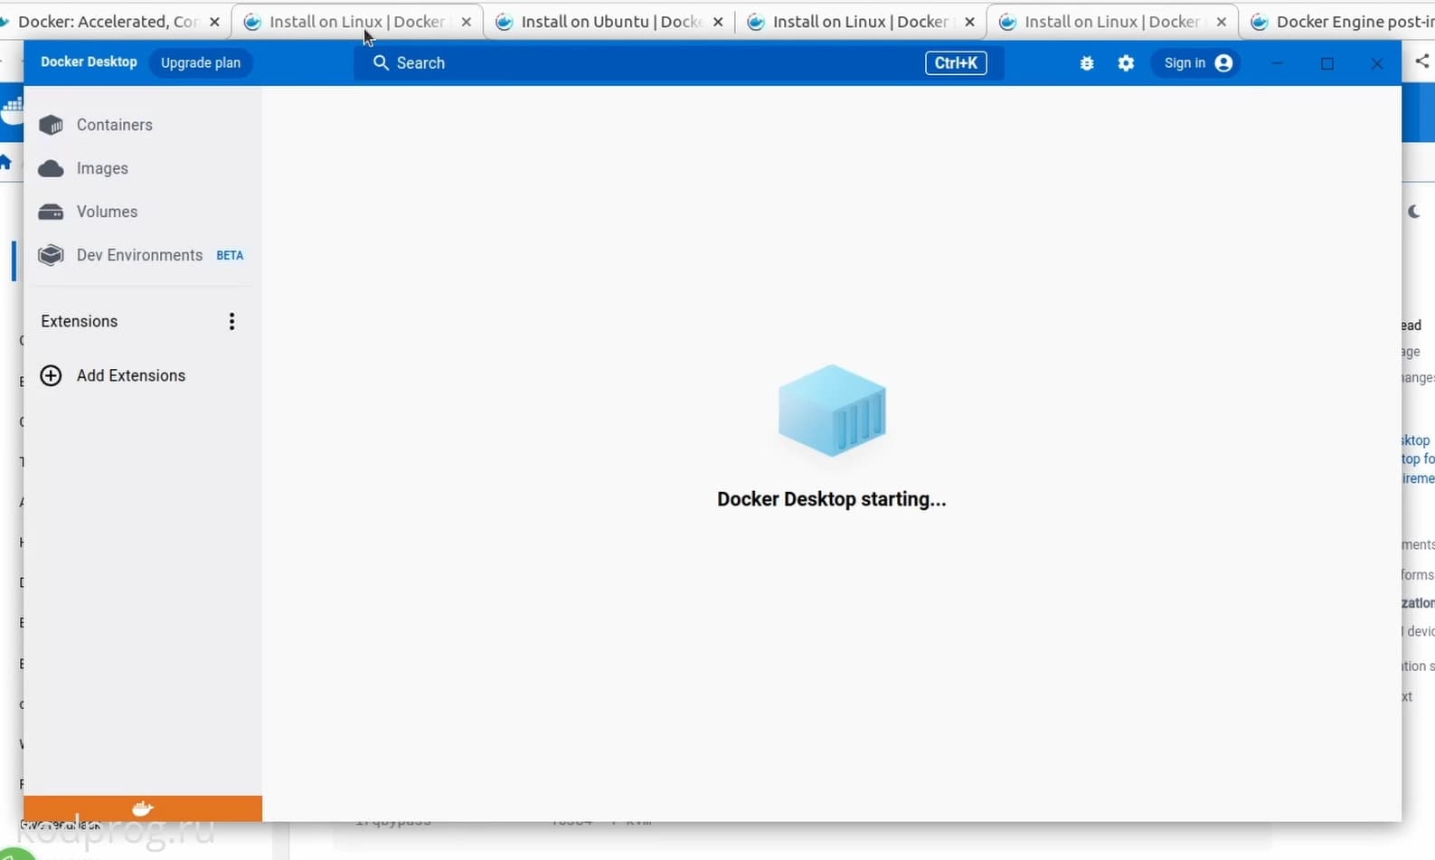Click the Docker Desktop title text

[x=89, y=61]
